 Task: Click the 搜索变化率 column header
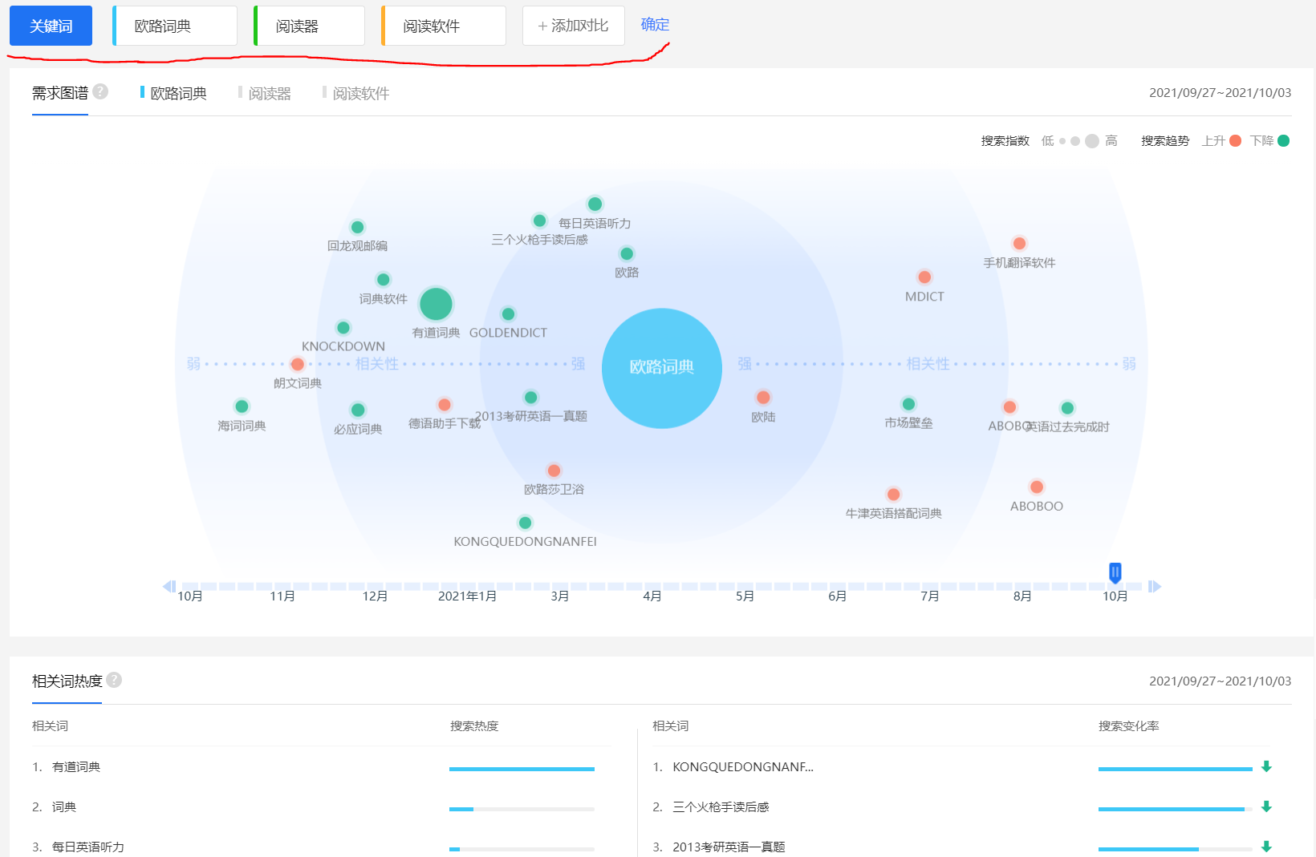click(x=1129, y=726)
